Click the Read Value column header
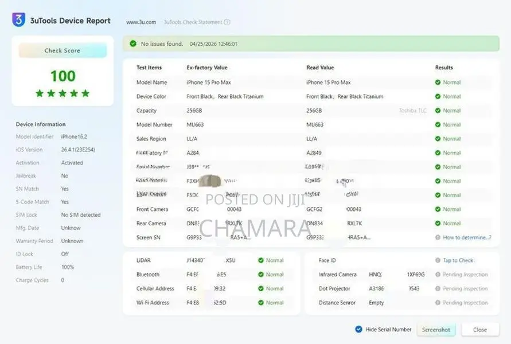511x344 pixels. coord(320,68)
